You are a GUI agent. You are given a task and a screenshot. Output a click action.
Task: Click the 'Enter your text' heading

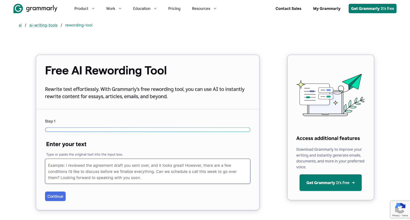66,144
